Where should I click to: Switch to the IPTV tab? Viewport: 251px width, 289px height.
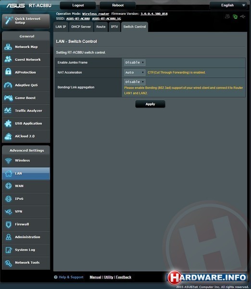click(x=114, y=26)
